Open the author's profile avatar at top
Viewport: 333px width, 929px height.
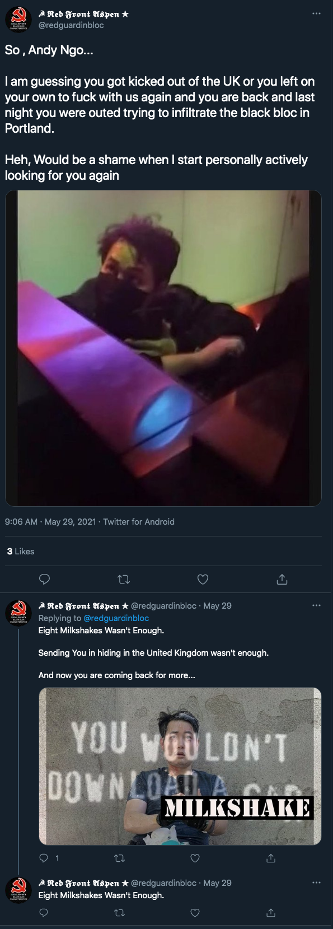tap(18, 20)
